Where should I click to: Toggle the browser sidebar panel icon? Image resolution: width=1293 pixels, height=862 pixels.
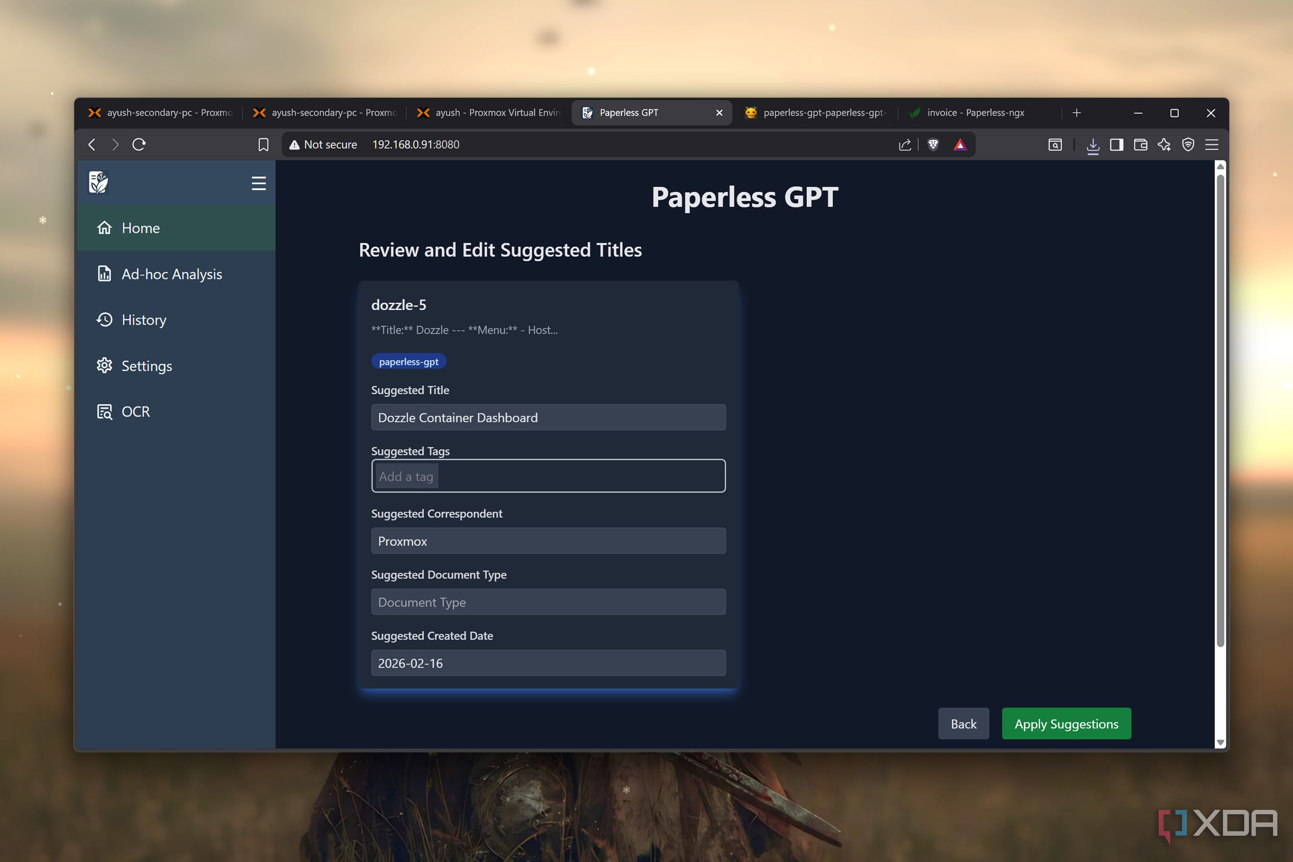(x=1117, y=144)
